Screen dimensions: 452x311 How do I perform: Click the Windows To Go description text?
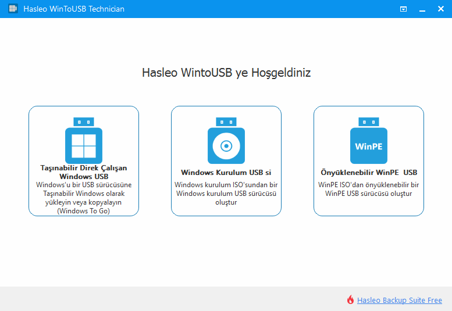coord(84,198)
